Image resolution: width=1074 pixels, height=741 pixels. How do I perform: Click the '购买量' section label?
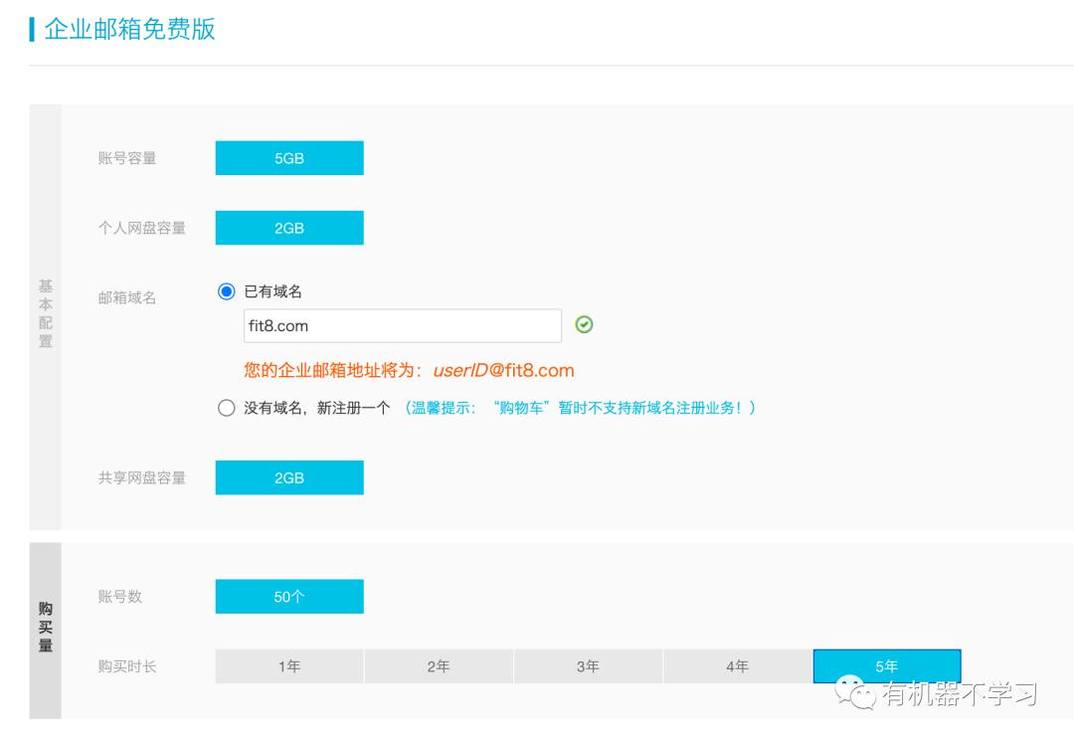click(45, 628)
